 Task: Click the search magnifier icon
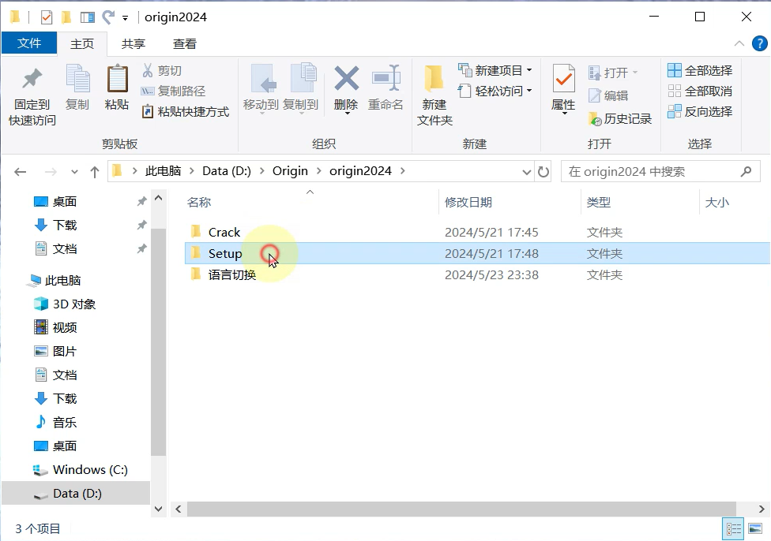746,171
